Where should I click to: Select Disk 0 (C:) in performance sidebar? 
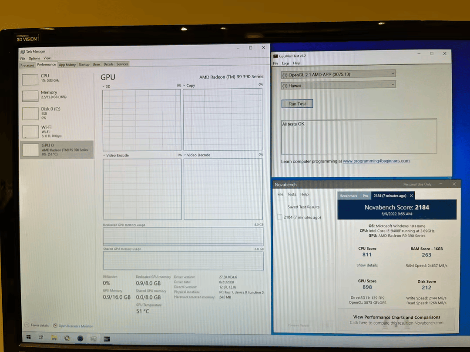(x=57, y=113)
